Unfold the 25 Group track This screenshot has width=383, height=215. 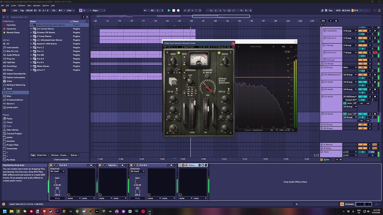tap(322, 125)
